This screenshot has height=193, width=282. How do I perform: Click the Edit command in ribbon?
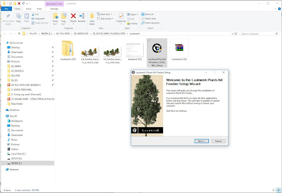131,19
